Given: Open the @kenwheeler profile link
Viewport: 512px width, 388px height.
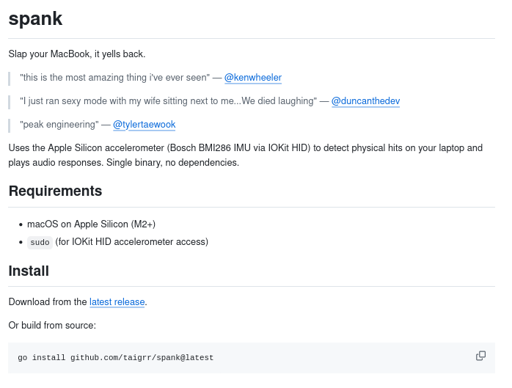Looking at the screenshot, I should pos(252,77).
